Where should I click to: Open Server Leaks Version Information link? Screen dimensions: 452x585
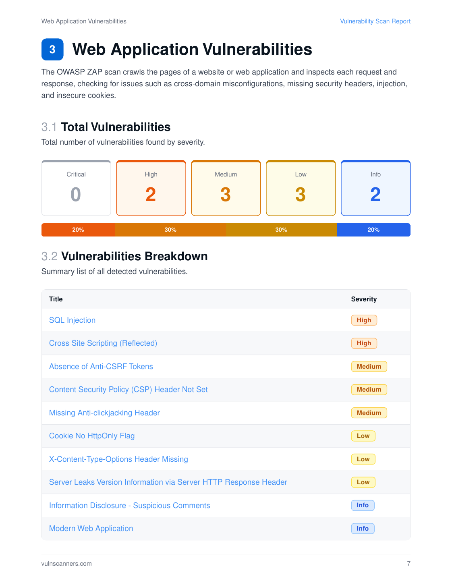tap(168, 482)
